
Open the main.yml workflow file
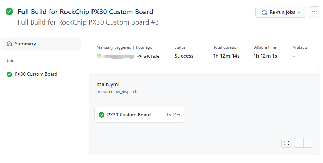pos(108,84)
